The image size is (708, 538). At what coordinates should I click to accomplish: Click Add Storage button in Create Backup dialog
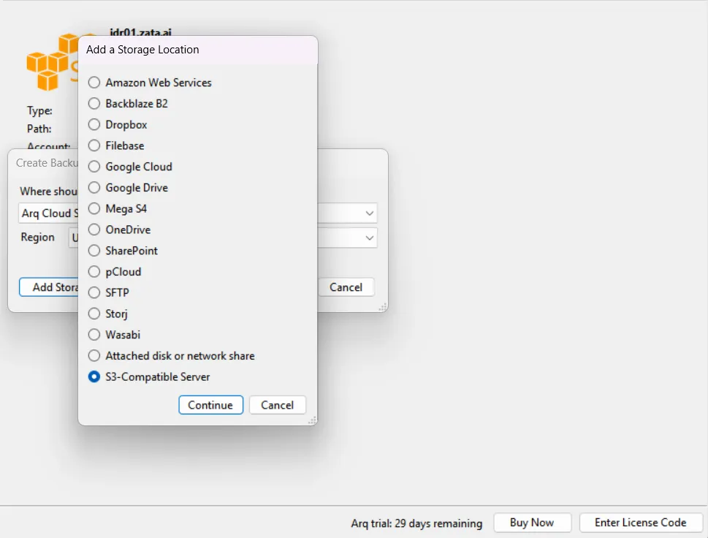tap(49, 287)
